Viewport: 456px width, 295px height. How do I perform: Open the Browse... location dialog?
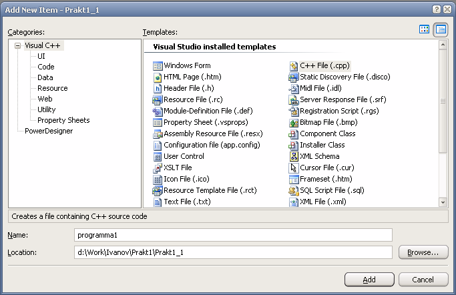(423, 252)
